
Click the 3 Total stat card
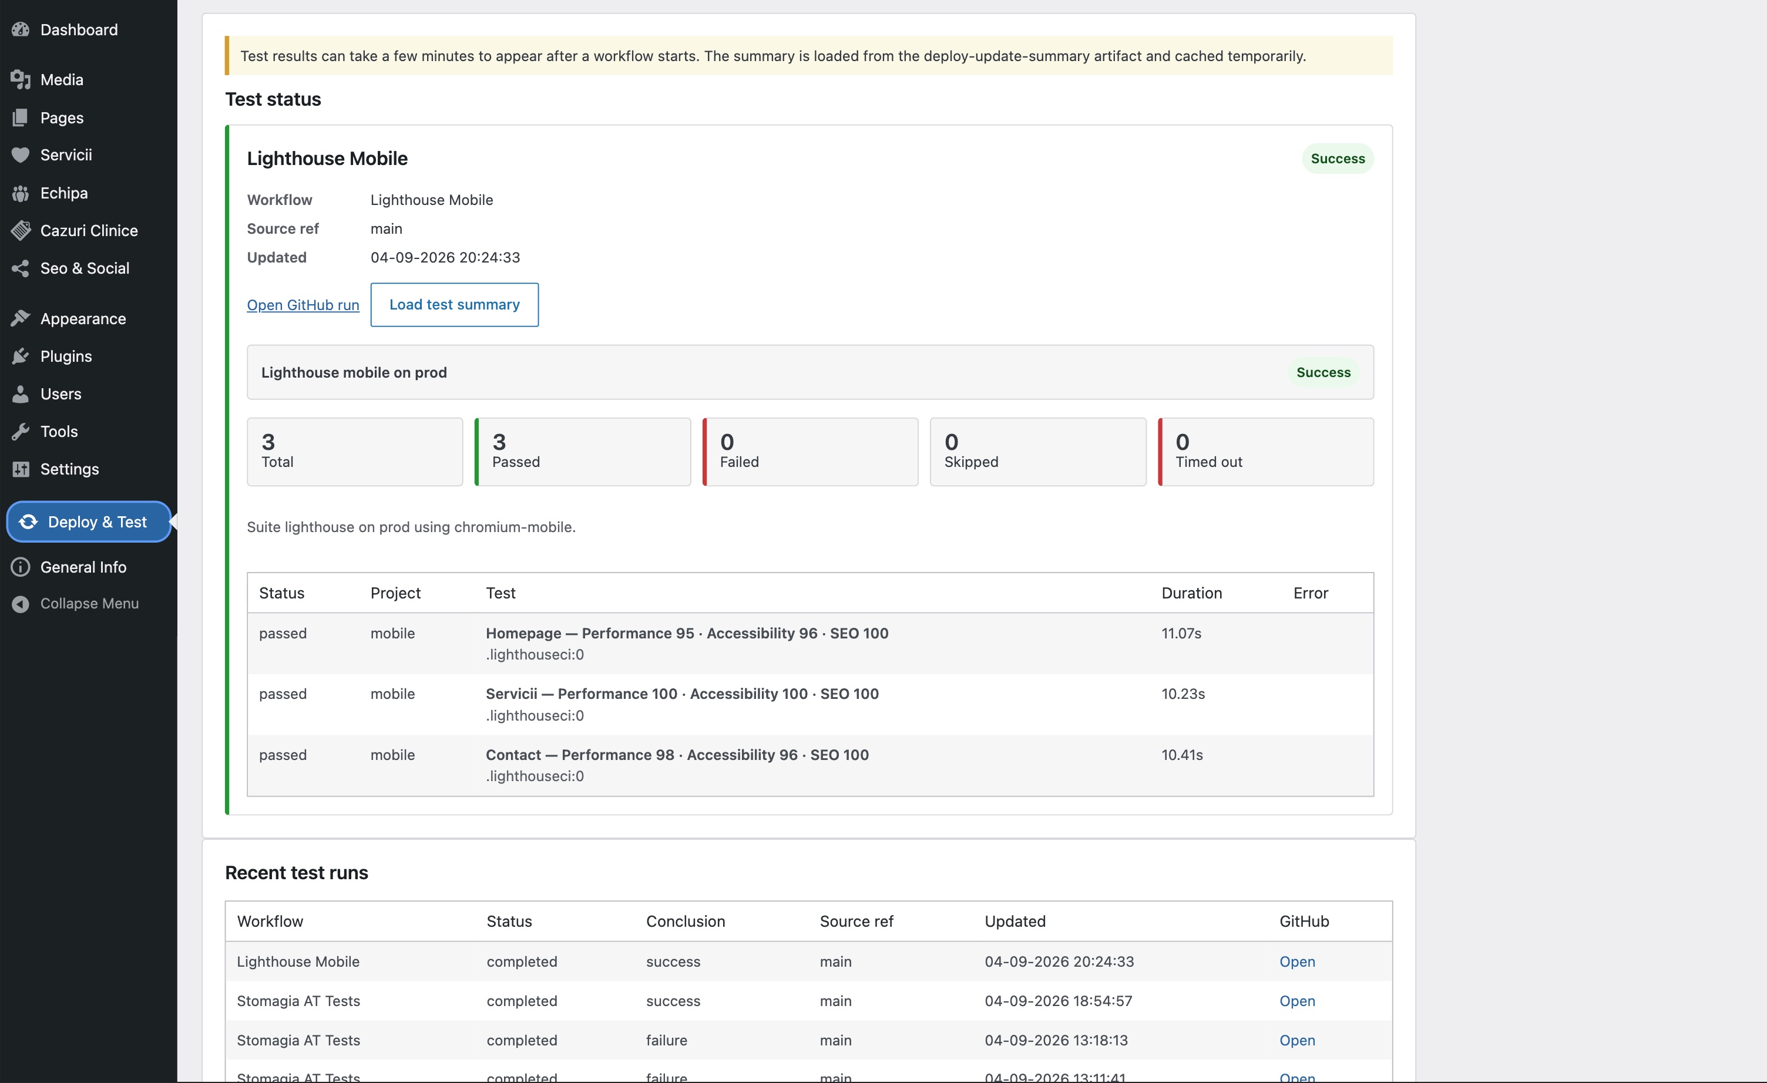coord(355,452)
